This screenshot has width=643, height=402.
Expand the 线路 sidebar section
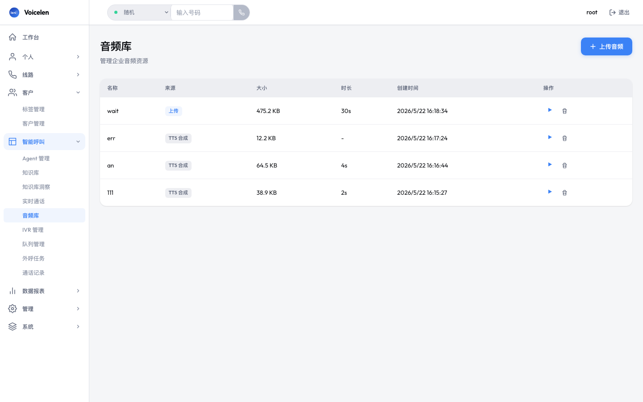[x=44, y=75]
